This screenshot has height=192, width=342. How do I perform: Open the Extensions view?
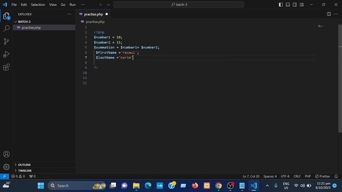pos(6,67)
